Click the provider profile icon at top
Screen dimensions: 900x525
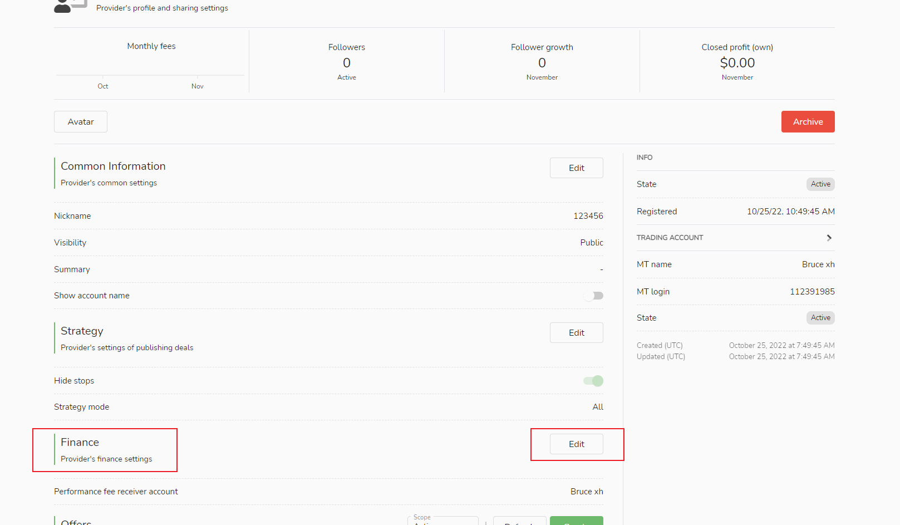pyautogui.click(x=70, y=6)
